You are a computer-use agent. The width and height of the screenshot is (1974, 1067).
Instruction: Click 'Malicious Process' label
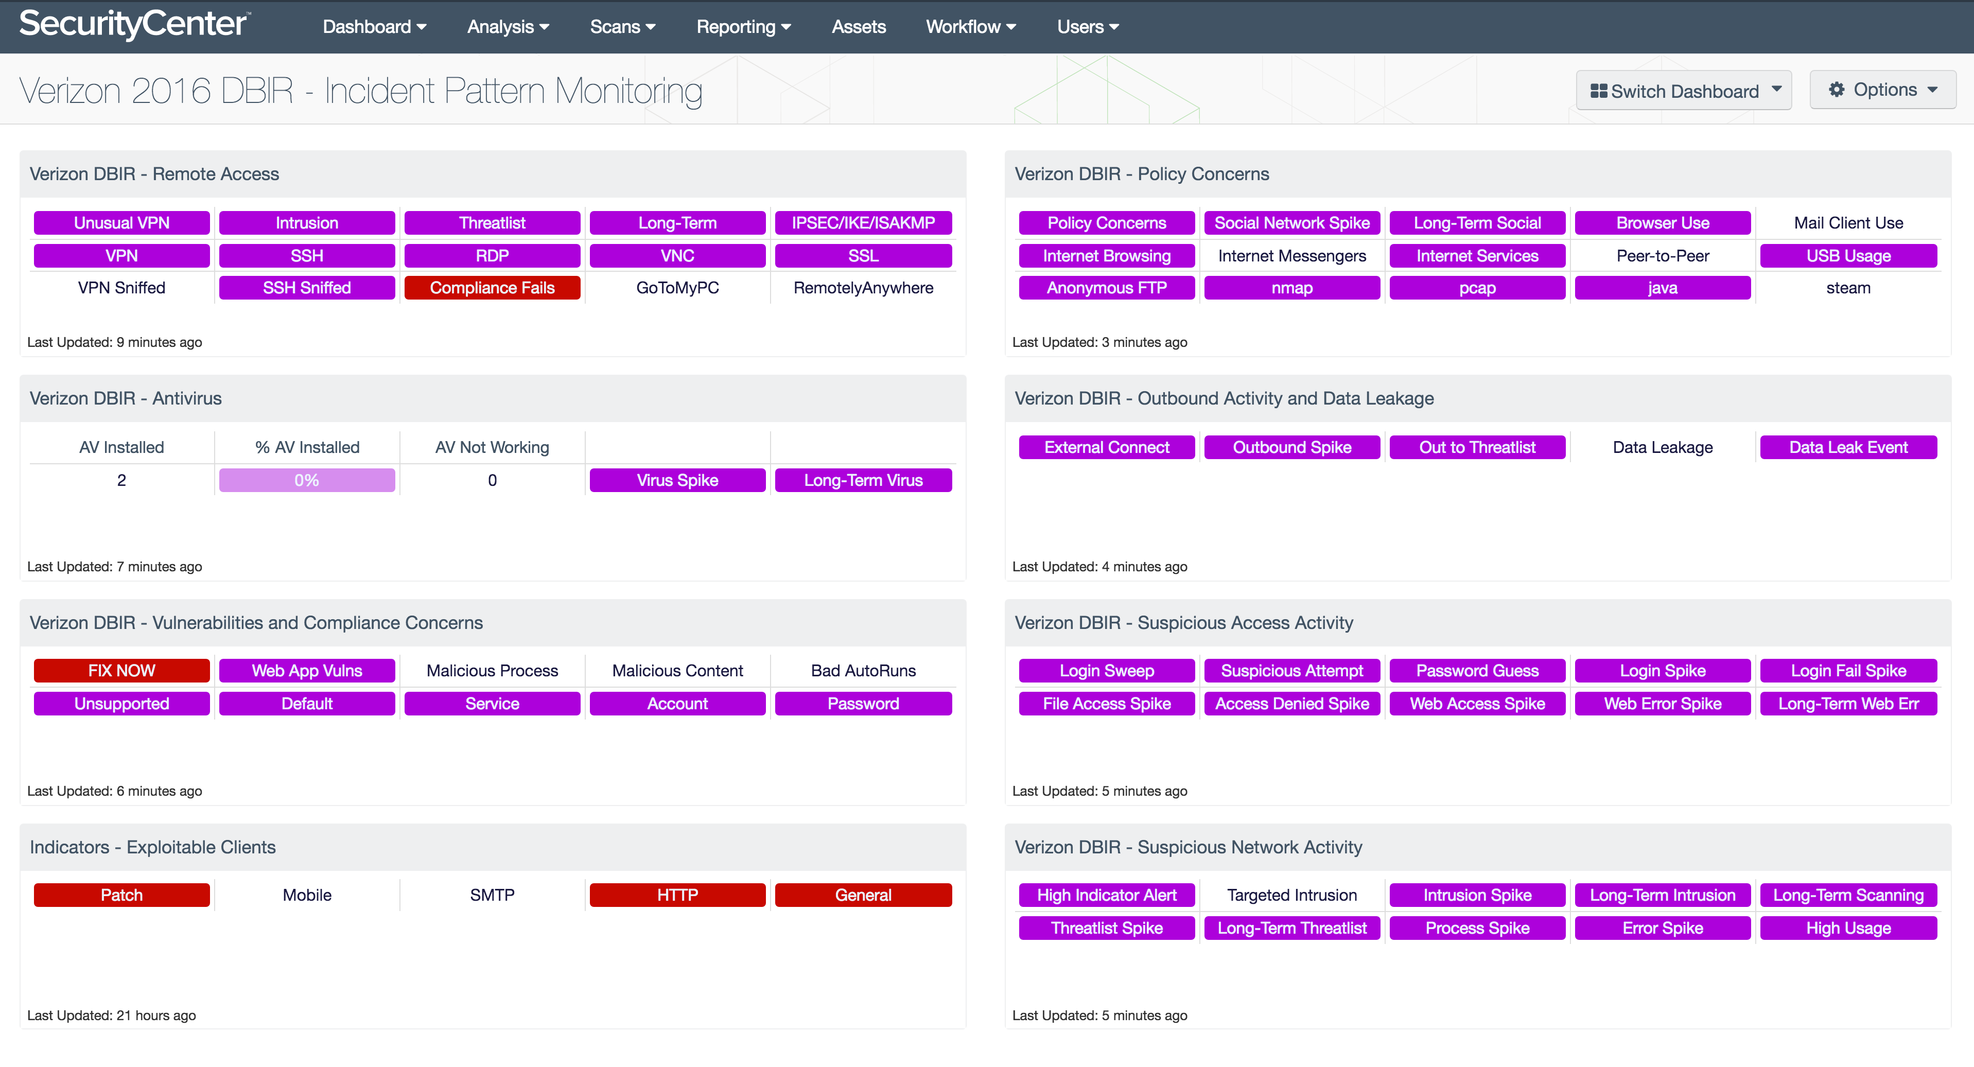pyautogui.click(x=493, y=671)
